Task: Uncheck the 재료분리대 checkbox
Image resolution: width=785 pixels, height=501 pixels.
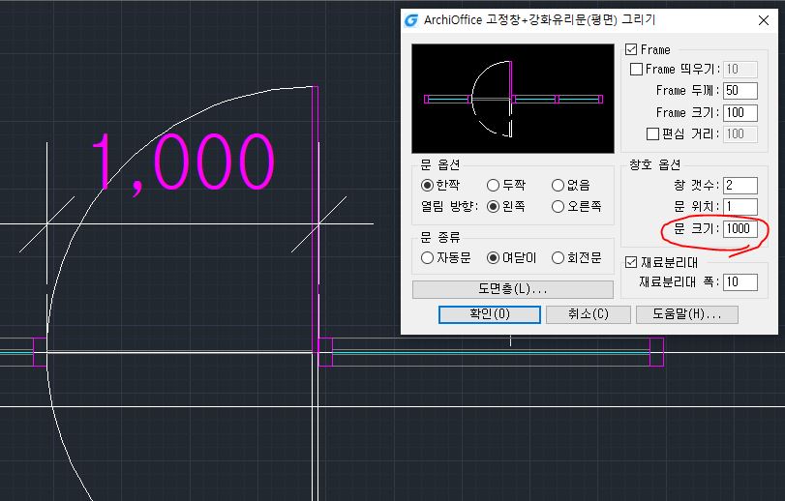Action: click(x=632, y=262)
